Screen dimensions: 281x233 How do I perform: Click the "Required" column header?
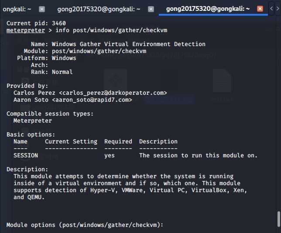click(x=118, y=141)
